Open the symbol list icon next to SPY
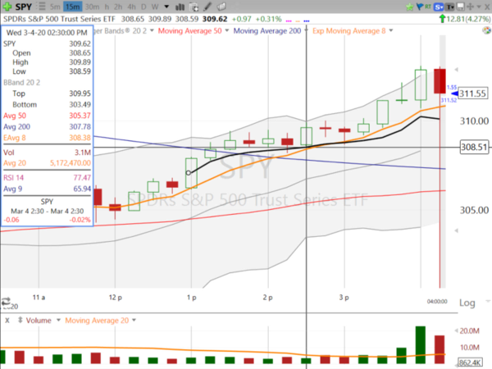492x369 pixels. (x=40, y=7)
